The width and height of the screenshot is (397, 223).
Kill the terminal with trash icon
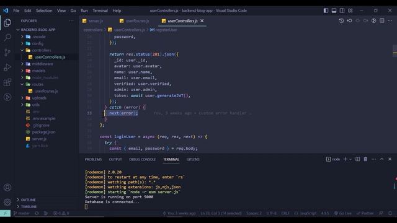point(365,159)
